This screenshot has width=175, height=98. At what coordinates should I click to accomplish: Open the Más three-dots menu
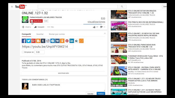point(51,27)
